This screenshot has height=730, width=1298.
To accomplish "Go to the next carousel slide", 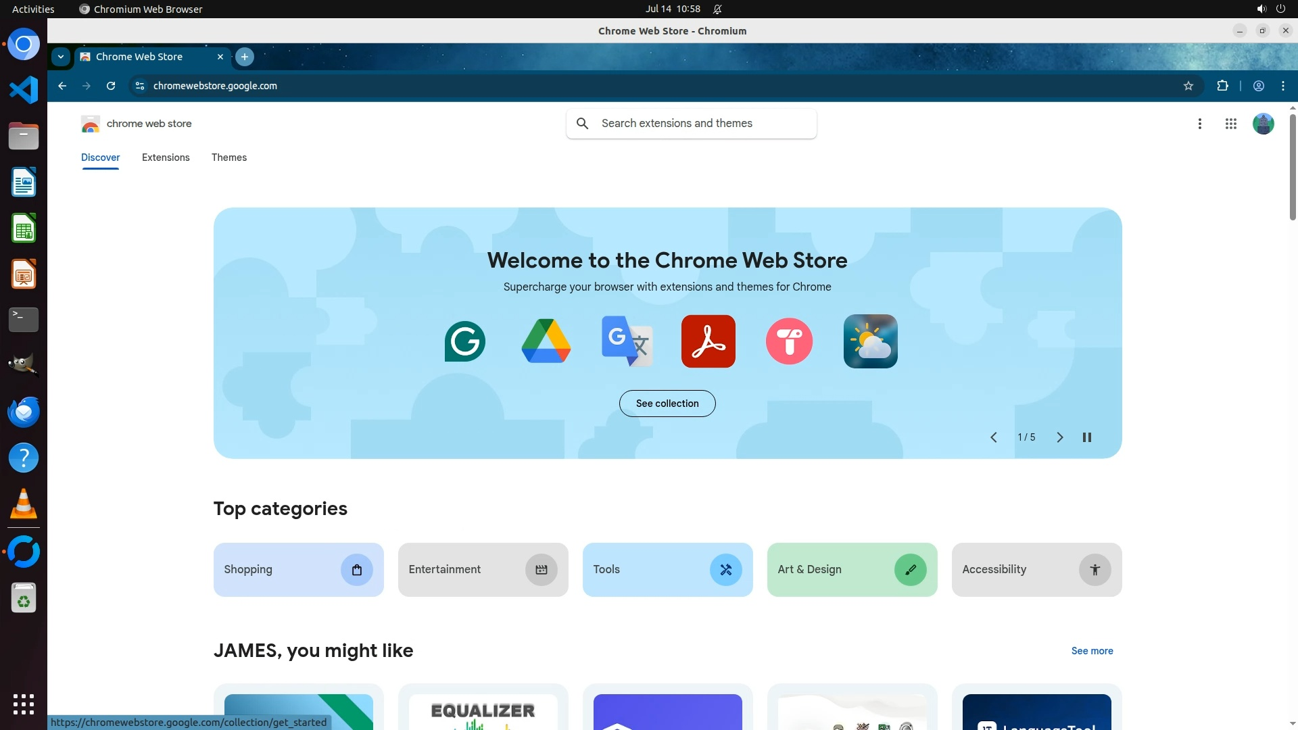I will 1059,437.
